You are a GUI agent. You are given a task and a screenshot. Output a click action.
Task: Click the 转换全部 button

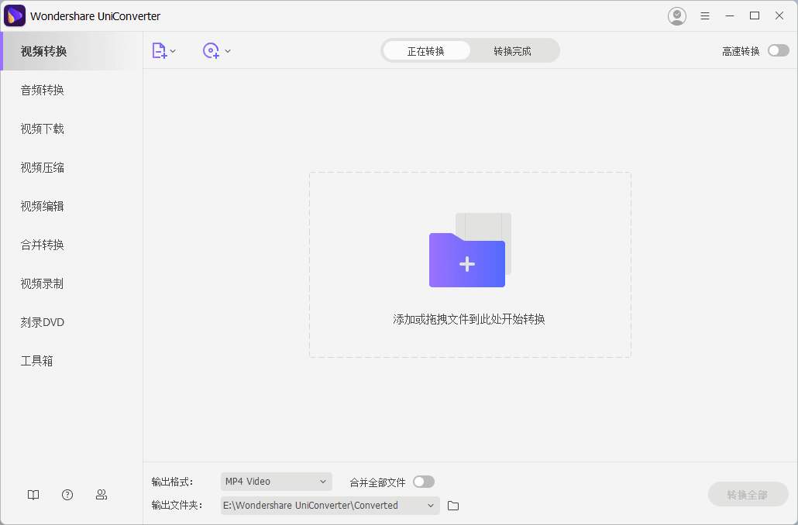coord(748,493)
